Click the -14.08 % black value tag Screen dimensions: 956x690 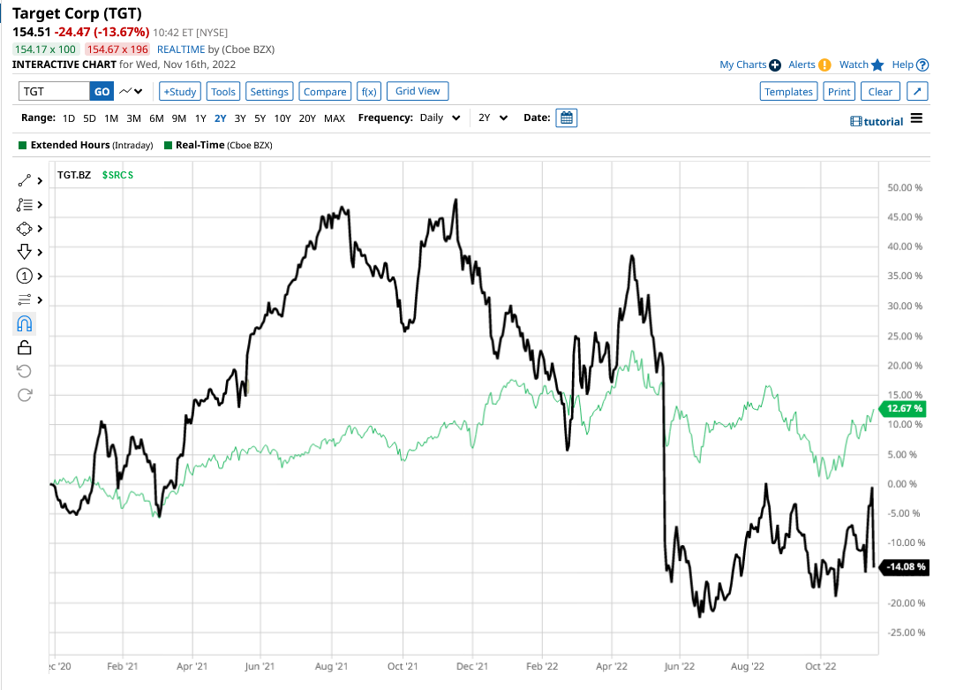coord(904,567)
